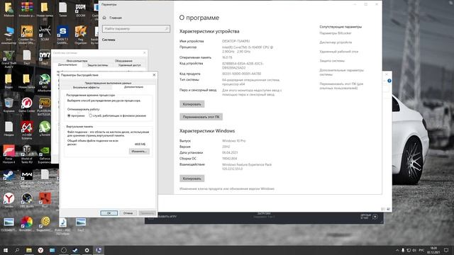Open Предотвращение выполнения данных tab
Viewport: 454px width, 255px height.
(108, 83)
